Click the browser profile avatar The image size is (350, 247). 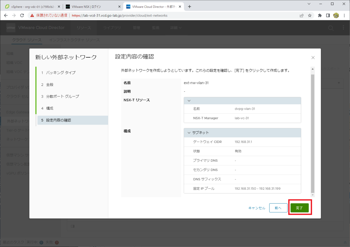336,15
